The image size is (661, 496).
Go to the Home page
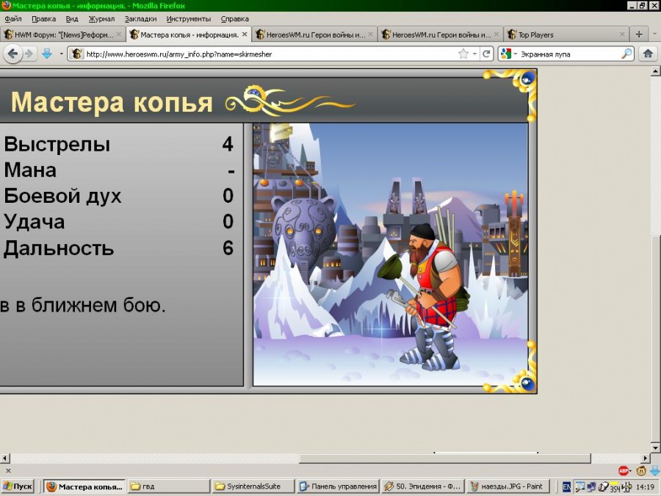tap(648, 54)
